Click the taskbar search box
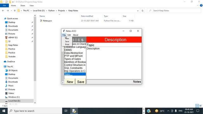This screenshot has width=203, height=114. 35,111
